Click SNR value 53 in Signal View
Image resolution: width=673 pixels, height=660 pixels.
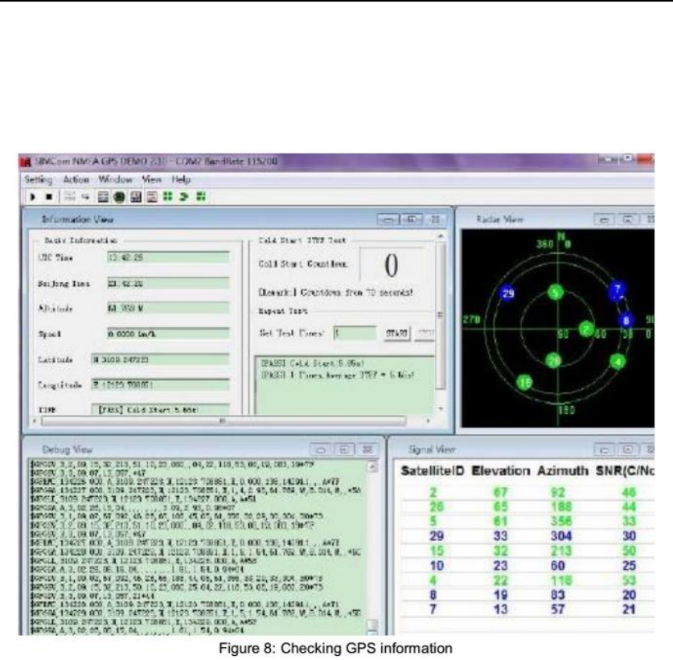pyautogui.click(x=629, y=580)
